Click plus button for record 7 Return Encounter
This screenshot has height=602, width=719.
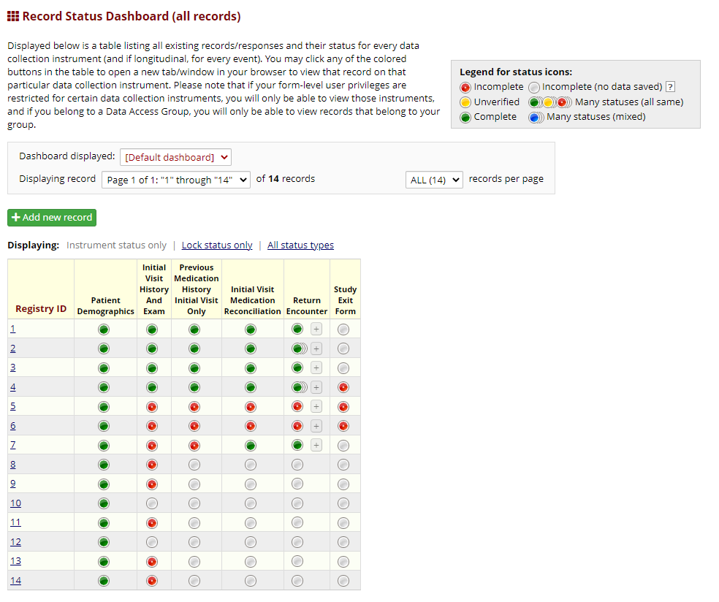316,445
